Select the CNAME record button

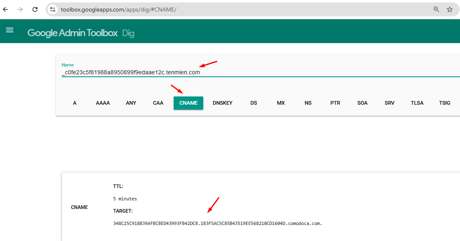click(x=188, y=103)
